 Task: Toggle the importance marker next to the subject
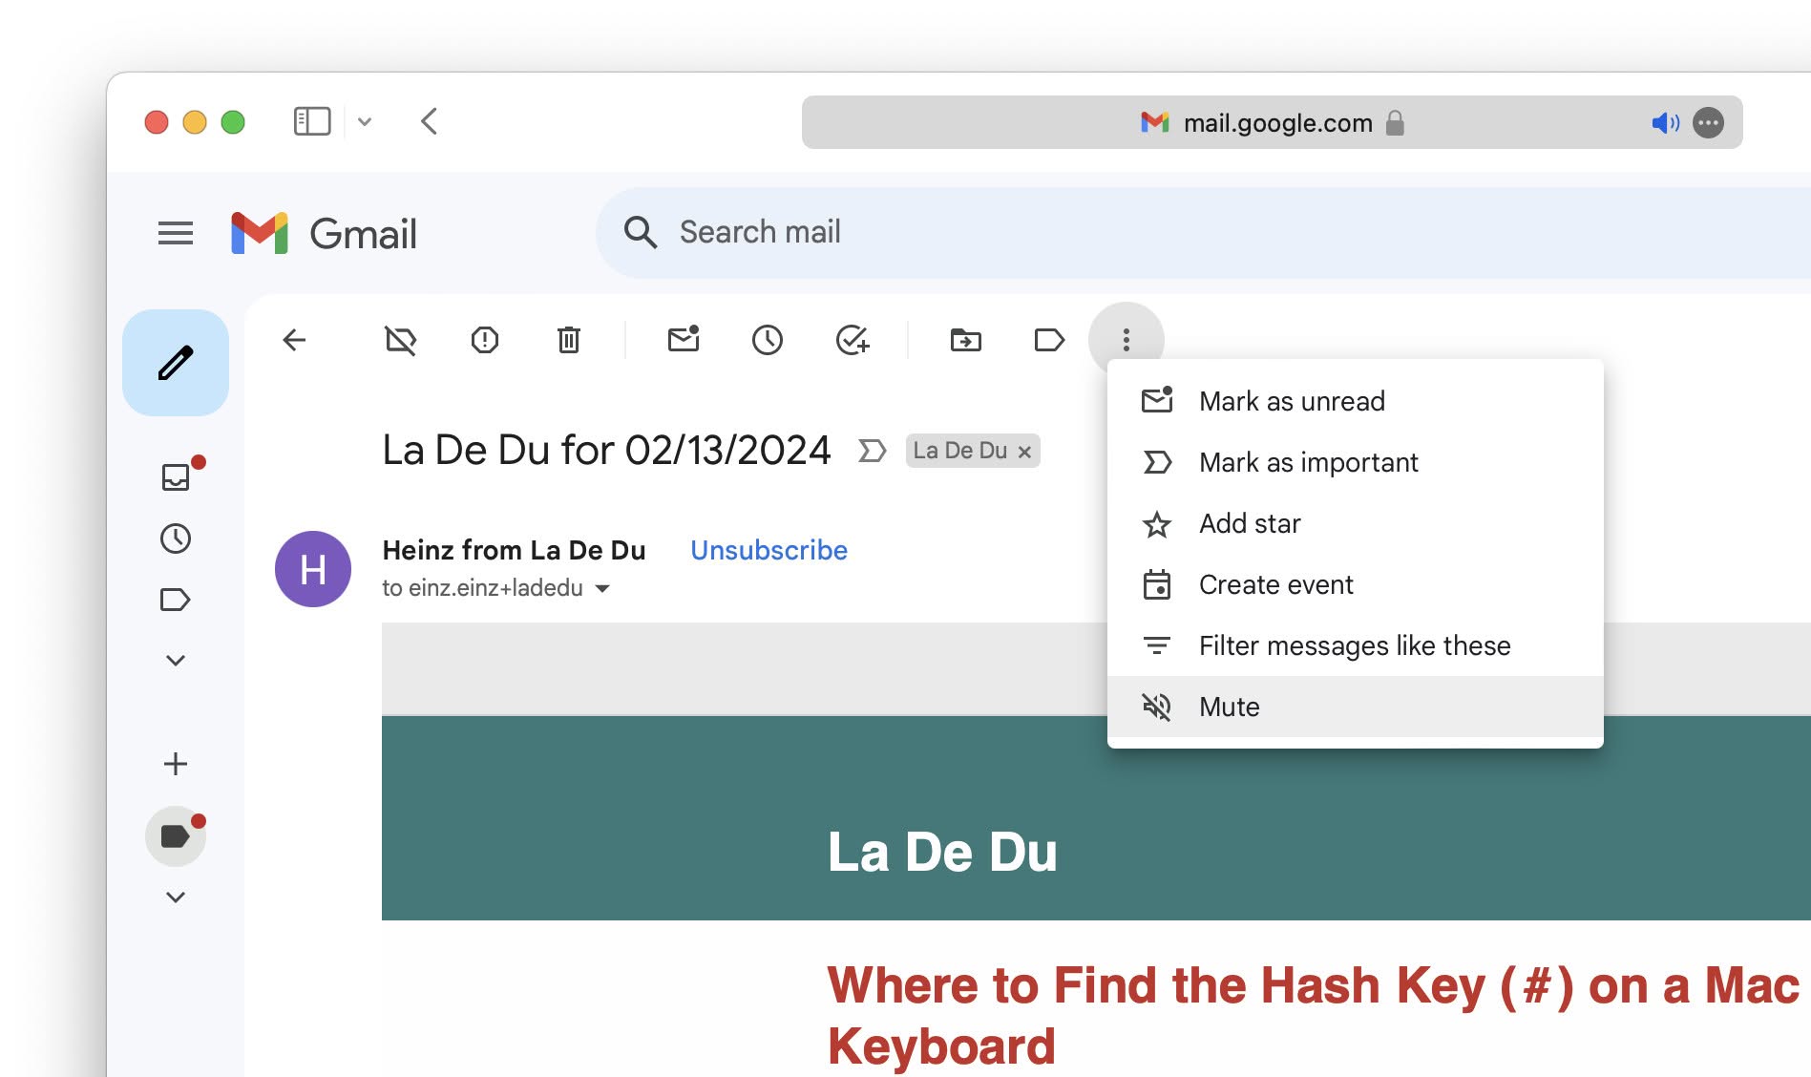(x=873, y=451)
